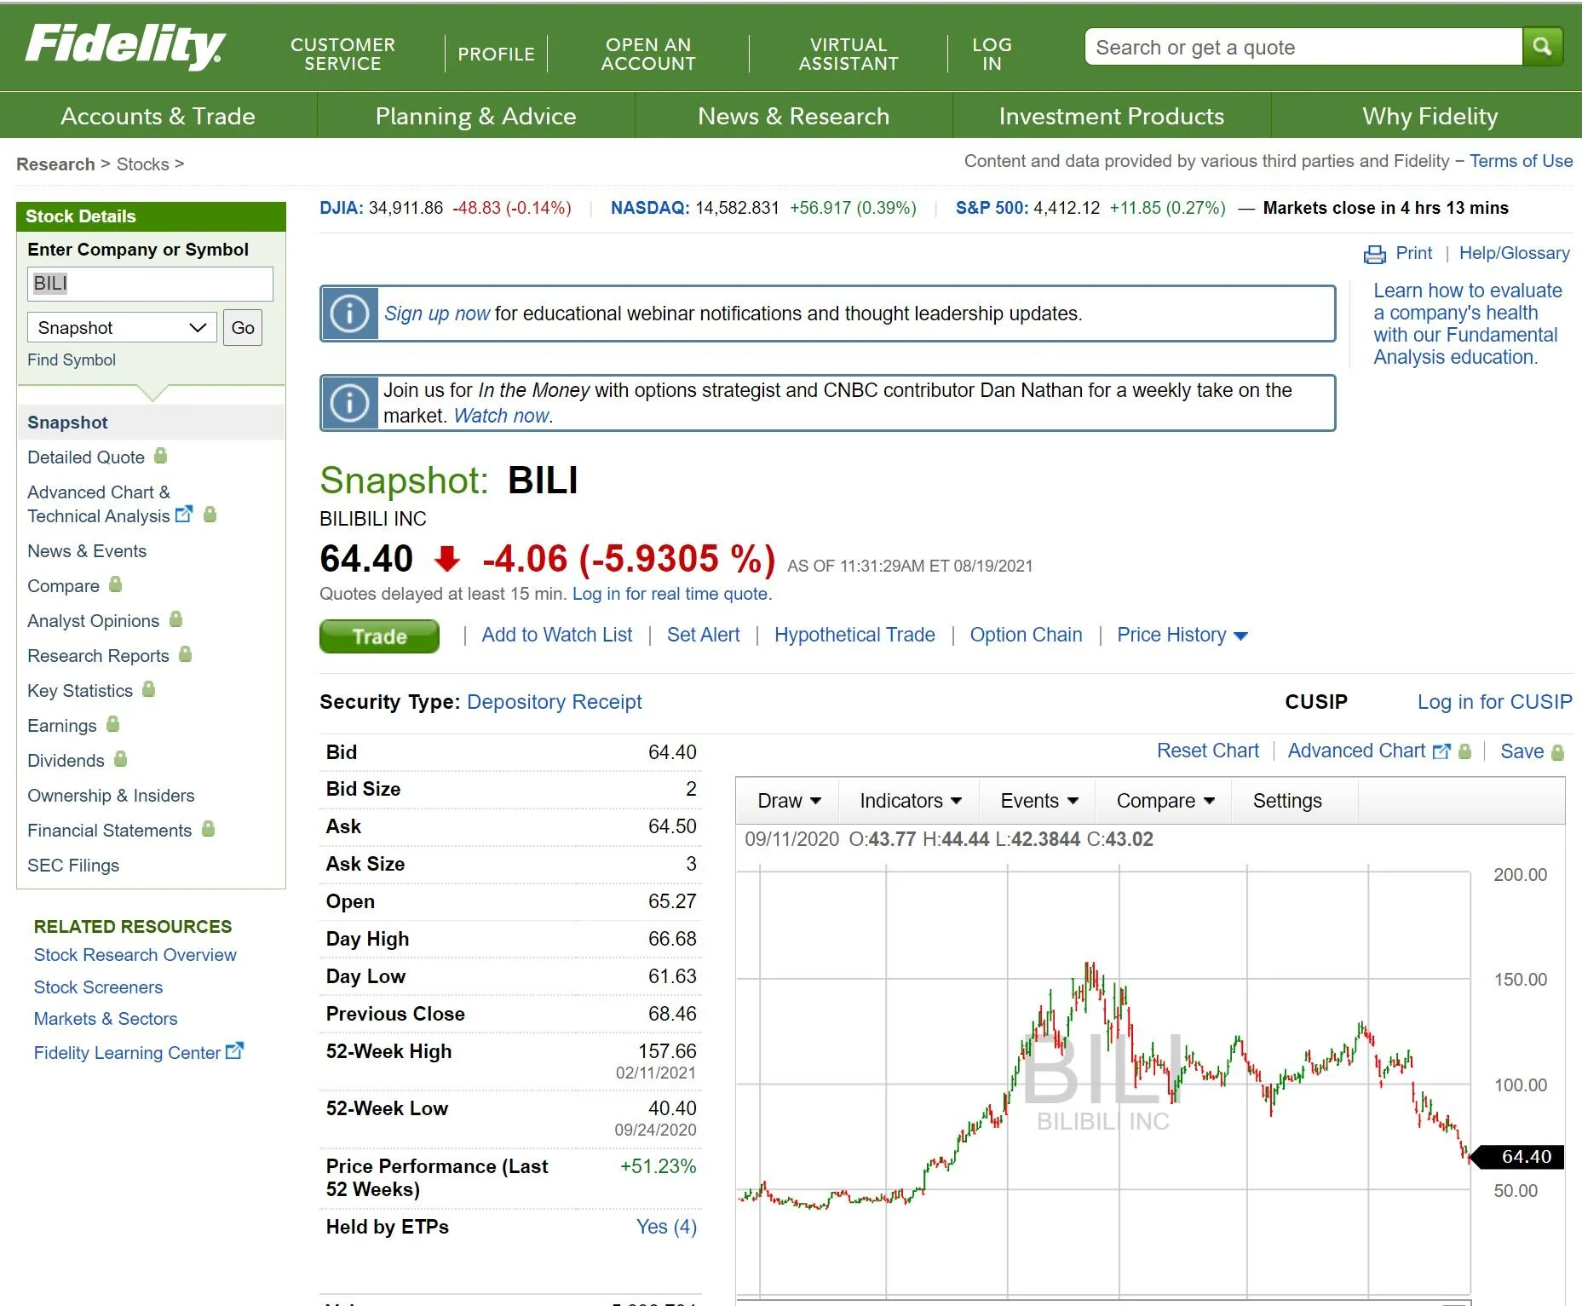Open SEC Filings in sidebar
The height and width of the screenshot is (1306, 1582).
(73, 866)
